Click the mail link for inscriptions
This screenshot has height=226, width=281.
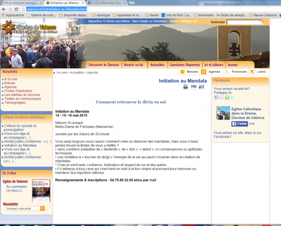tap(153, 180)
